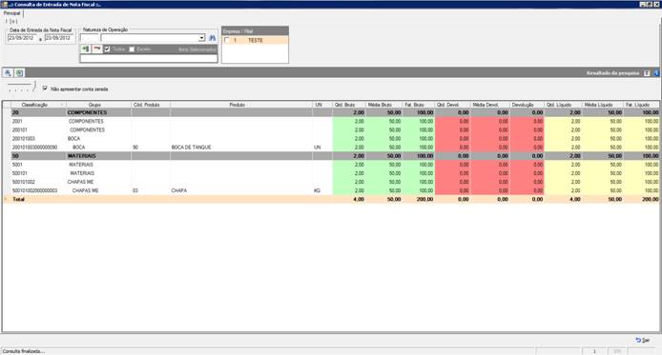Click the red remove item icon
This screenshot has height=355, width=662.
(x=97, y=49)
